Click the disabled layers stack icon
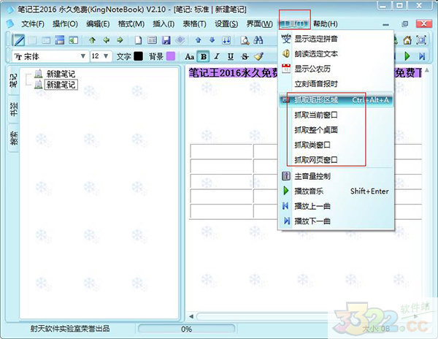Viewport: 438px width, 339px height. click(180, 40)
